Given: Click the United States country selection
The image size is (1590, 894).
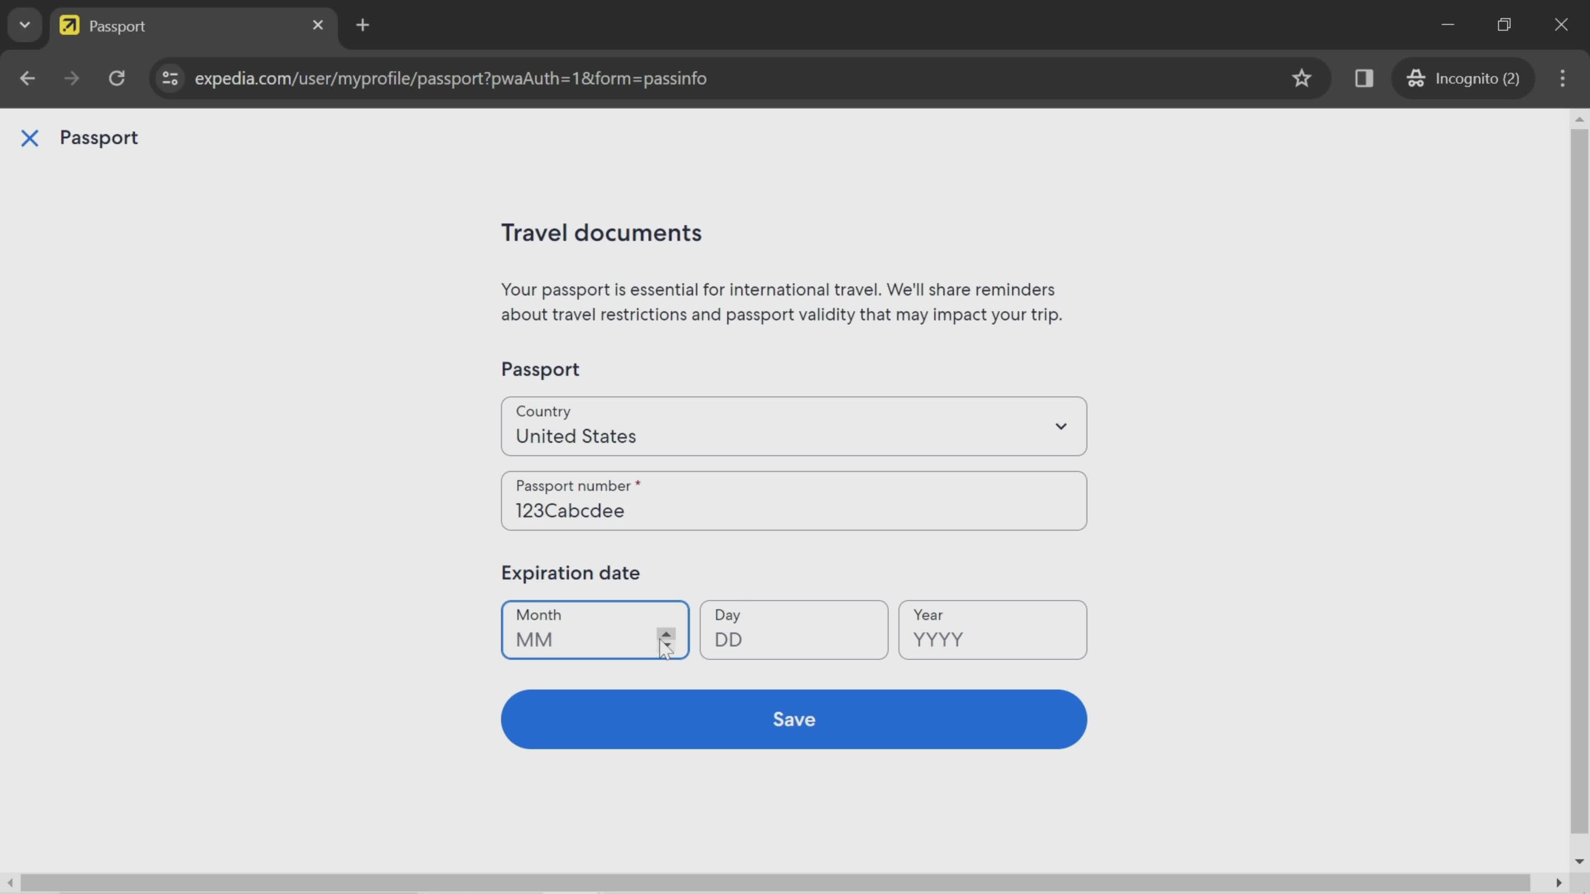Looking at the screenshot, I should (x=794, y=426).
